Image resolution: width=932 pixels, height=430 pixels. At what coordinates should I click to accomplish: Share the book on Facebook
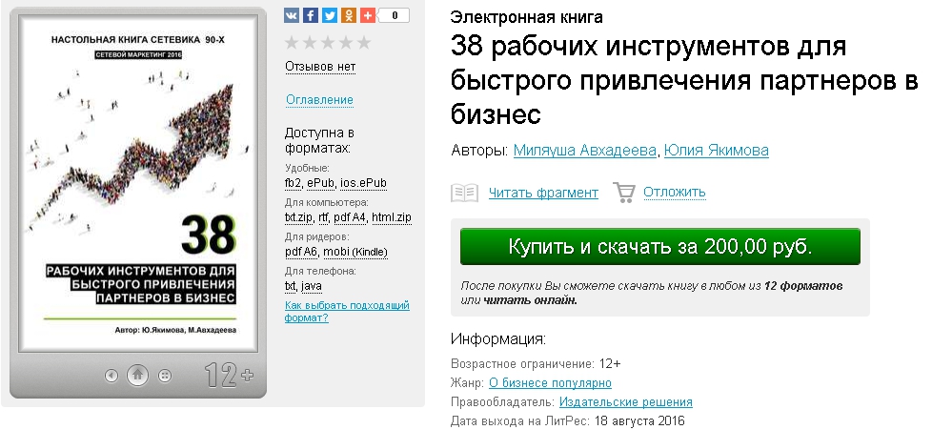311,15
